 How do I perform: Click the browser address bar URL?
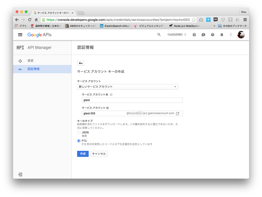click(118, 20)
